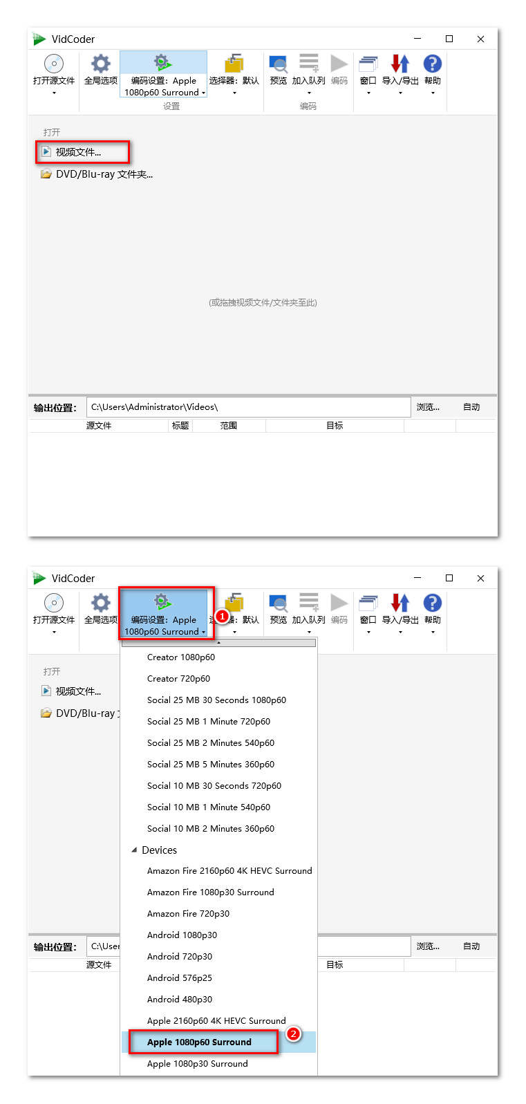Open 帮助 dropdown arrow in bottom window
526x1104 pixels.
433,632
